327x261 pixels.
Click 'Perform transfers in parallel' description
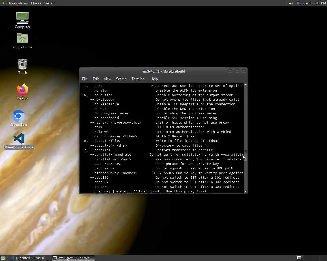(x=185, y=150)
